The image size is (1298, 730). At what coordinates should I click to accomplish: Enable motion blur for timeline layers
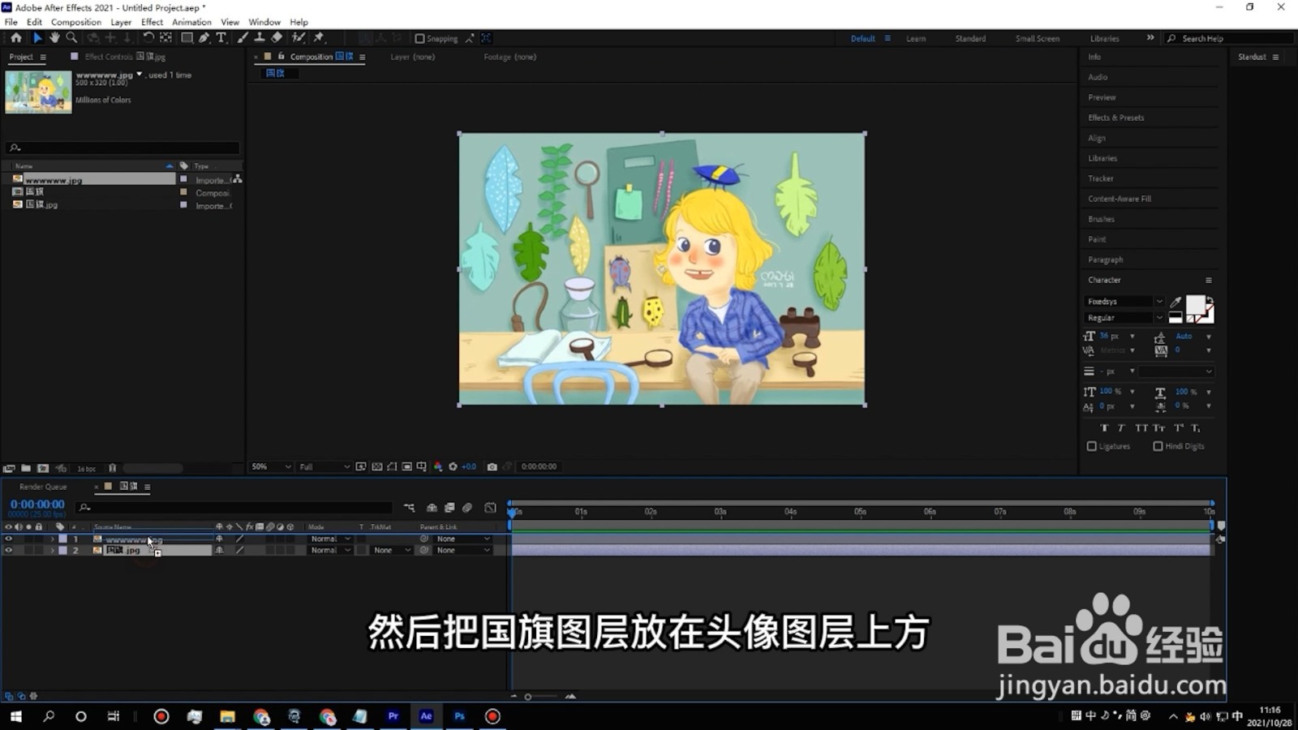coord(467,508)
